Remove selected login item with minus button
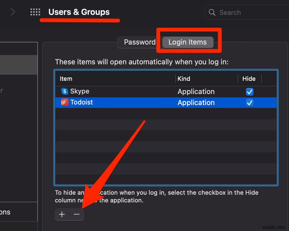Screen dimensions: 289x231 click(x=77, y=214)
